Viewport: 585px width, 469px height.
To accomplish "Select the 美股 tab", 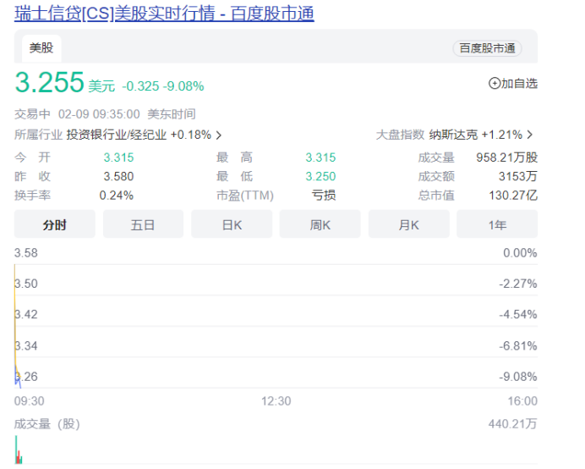I will click(41, 48).
